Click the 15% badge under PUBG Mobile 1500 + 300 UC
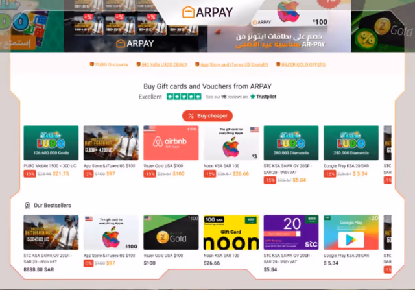The width and height of the screenshot is (415, 290). click(30, 174)
